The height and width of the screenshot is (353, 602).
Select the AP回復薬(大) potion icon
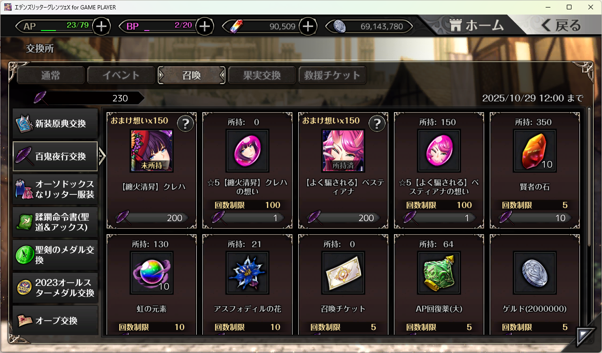click(439, 273)
